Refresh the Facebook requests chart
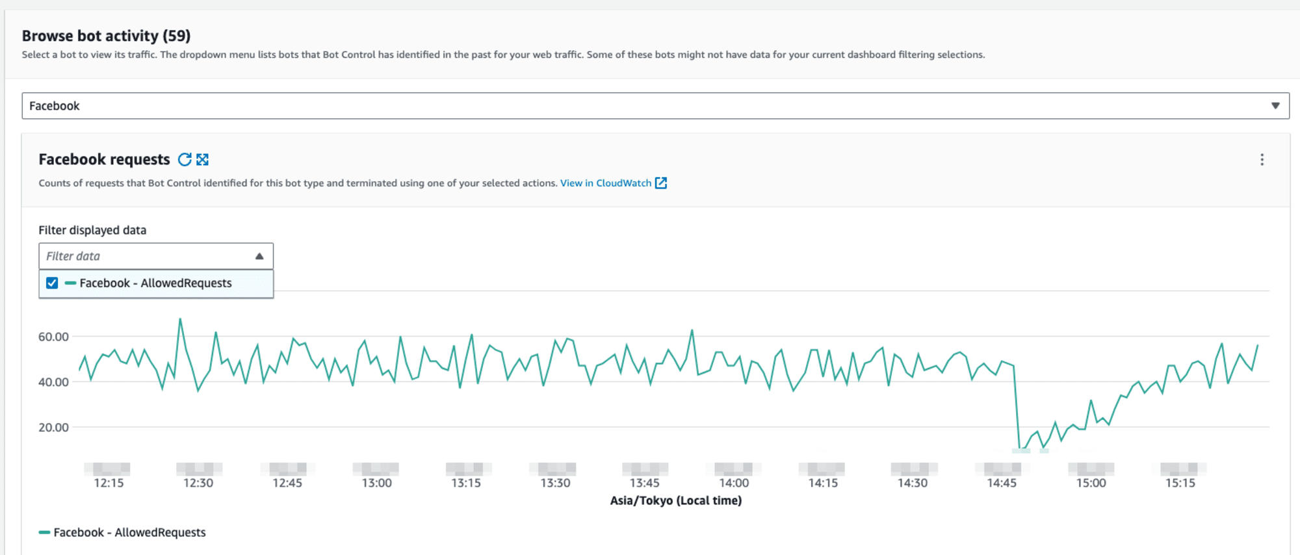 (x=185, y=159)
